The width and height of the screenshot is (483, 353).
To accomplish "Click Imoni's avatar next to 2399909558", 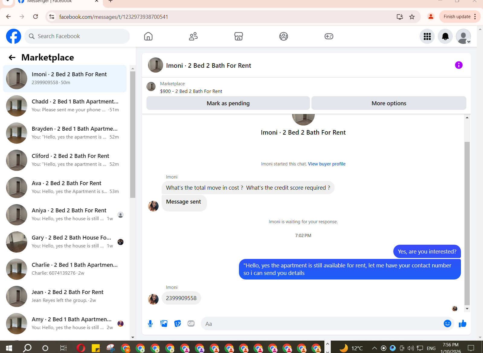I will click(x=153, y=299).
